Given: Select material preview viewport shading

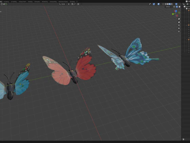Looking at the screenshot, I should coord(170,4).
